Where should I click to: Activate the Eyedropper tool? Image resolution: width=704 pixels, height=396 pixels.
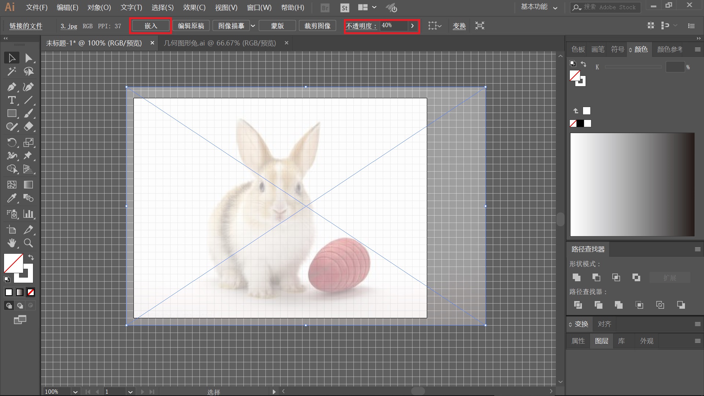(x=11, y=198)
